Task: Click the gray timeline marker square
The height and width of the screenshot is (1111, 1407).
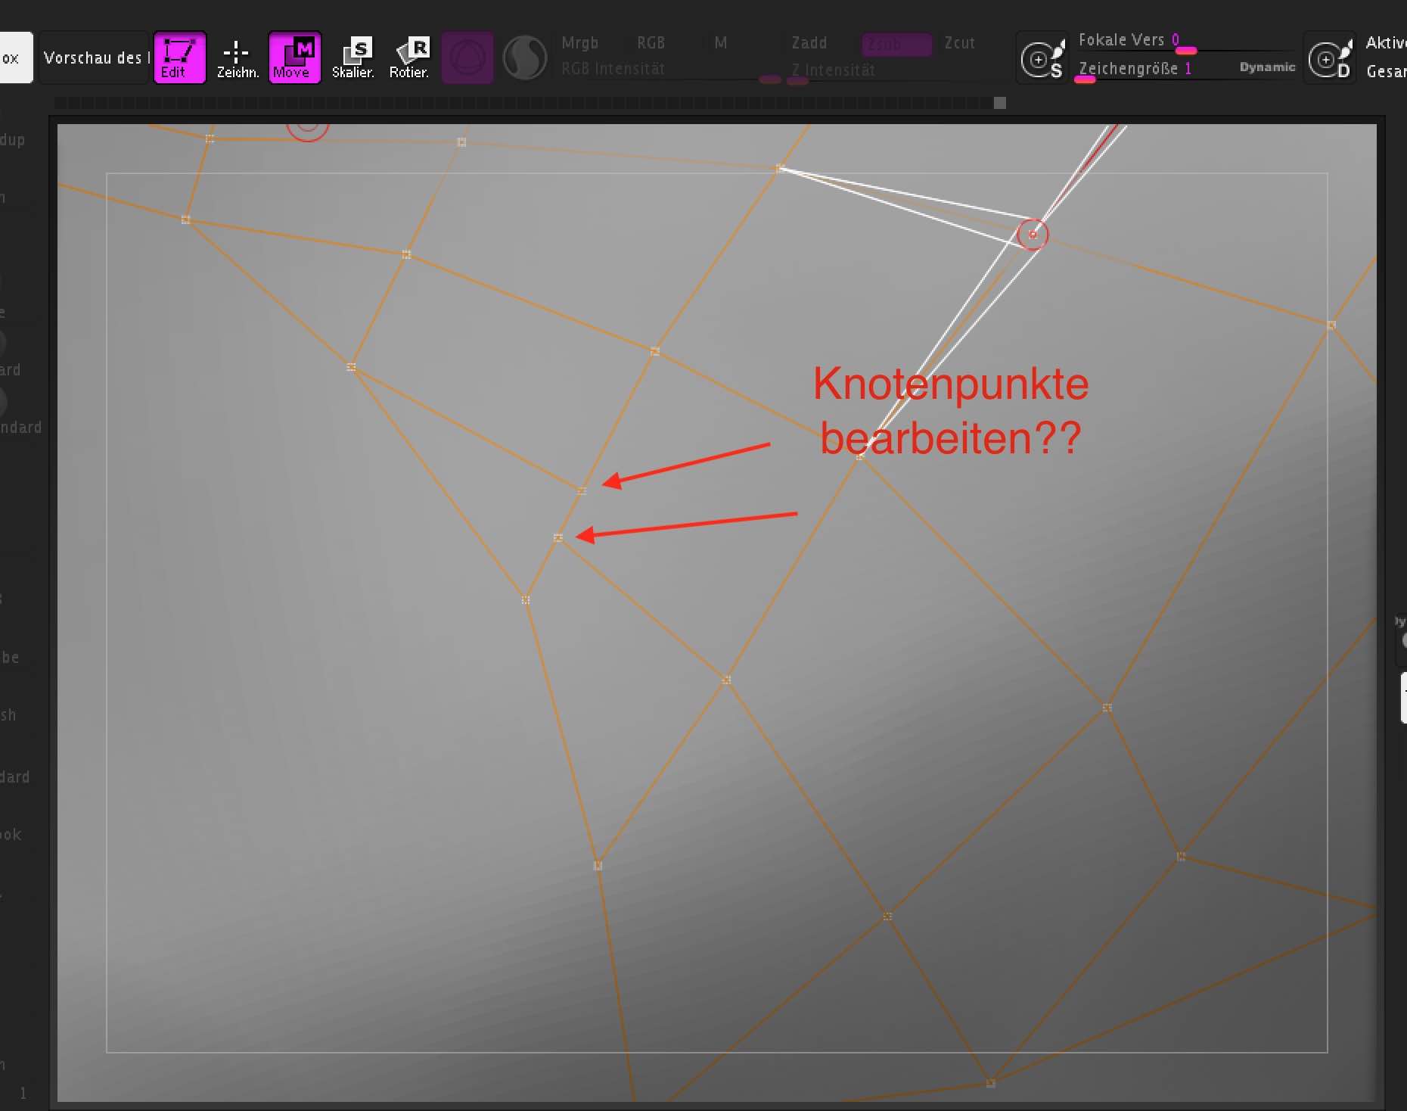Action: [x=1000, y=103]
